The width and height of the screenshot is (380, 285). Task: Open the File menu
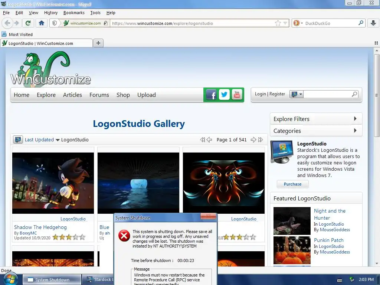pos(6,13)
